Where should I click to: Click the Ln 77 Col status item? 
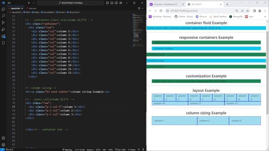(x=79, y=150)
